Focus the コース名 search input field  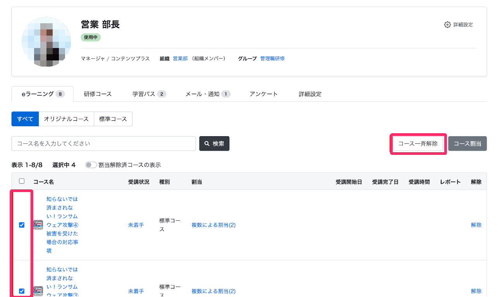(104, 143)
